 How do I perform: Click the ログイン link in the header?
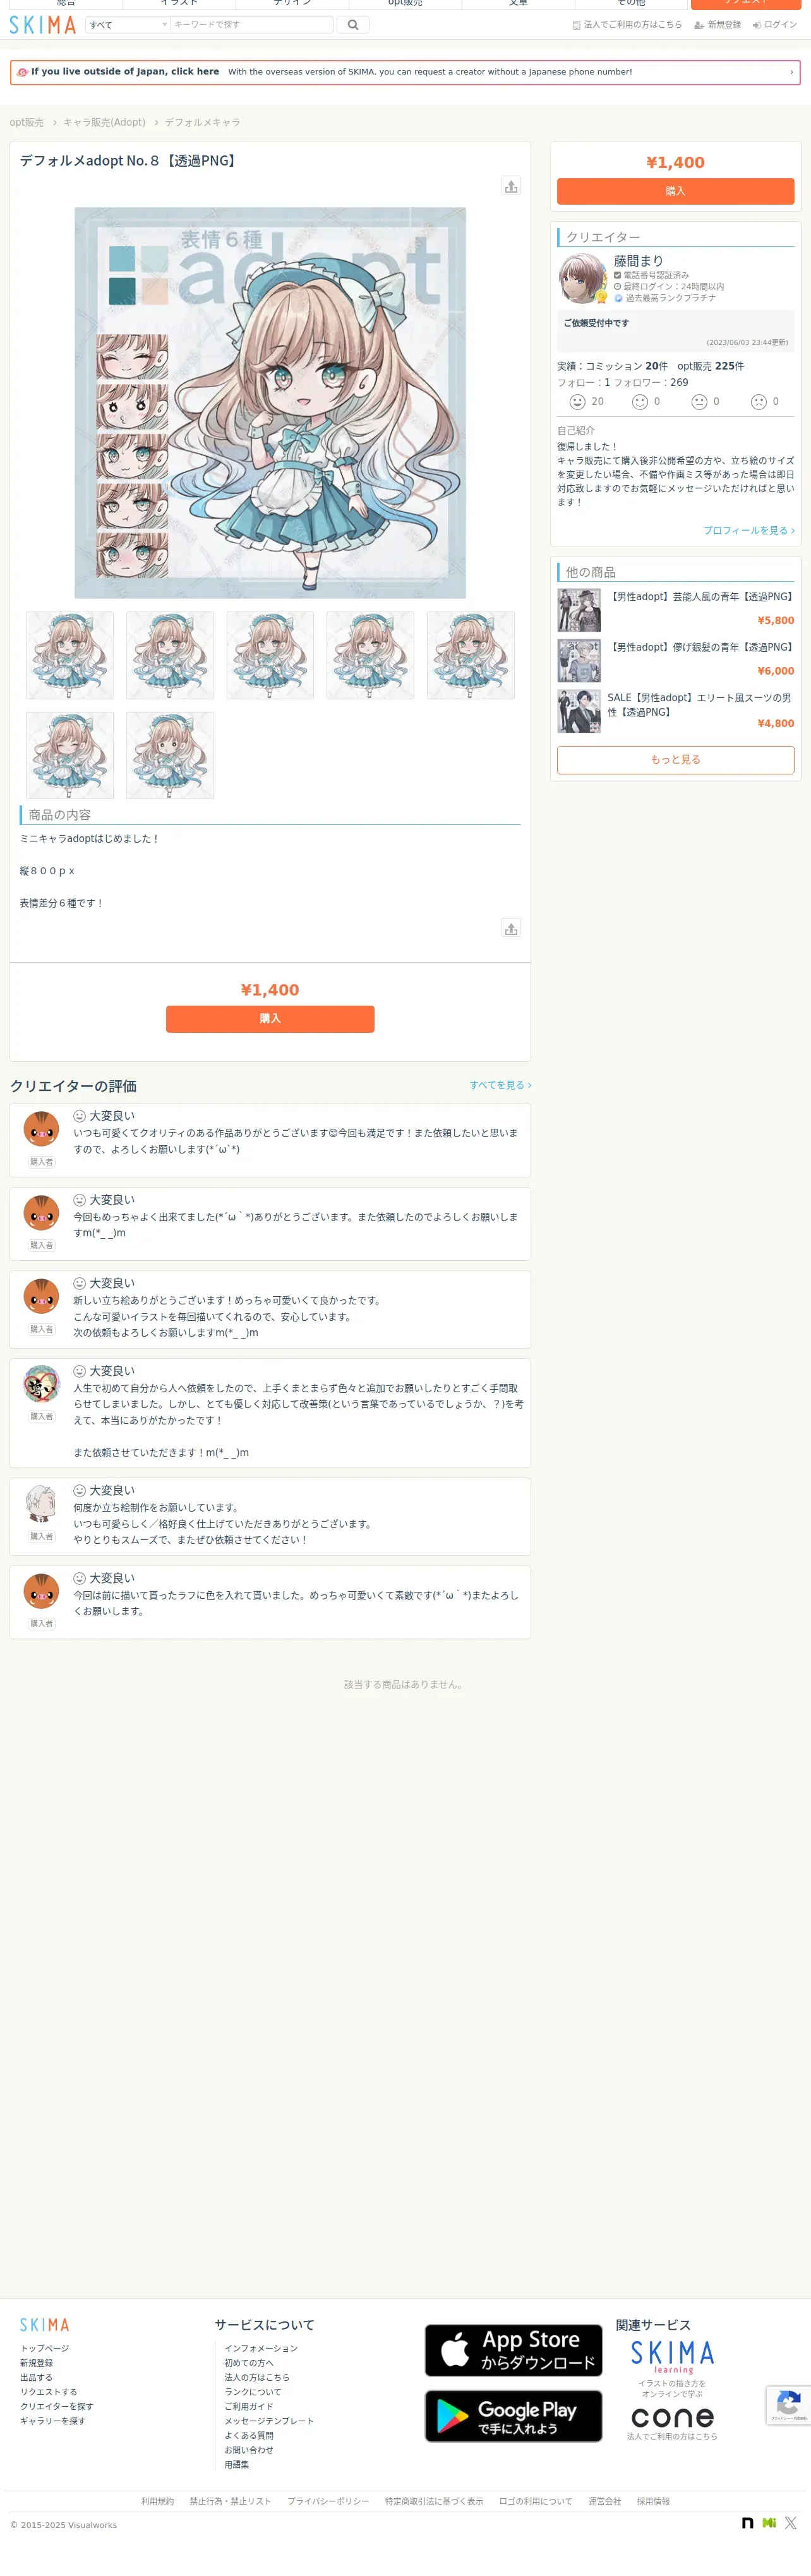coord(775,25)
